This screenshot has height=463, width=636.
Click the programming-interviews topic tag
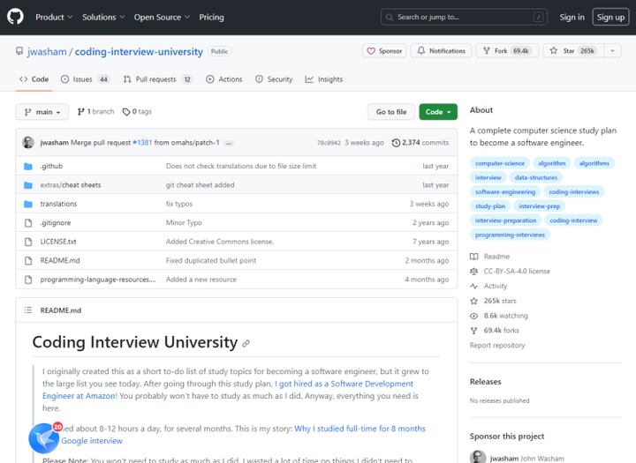coord(510,235)
